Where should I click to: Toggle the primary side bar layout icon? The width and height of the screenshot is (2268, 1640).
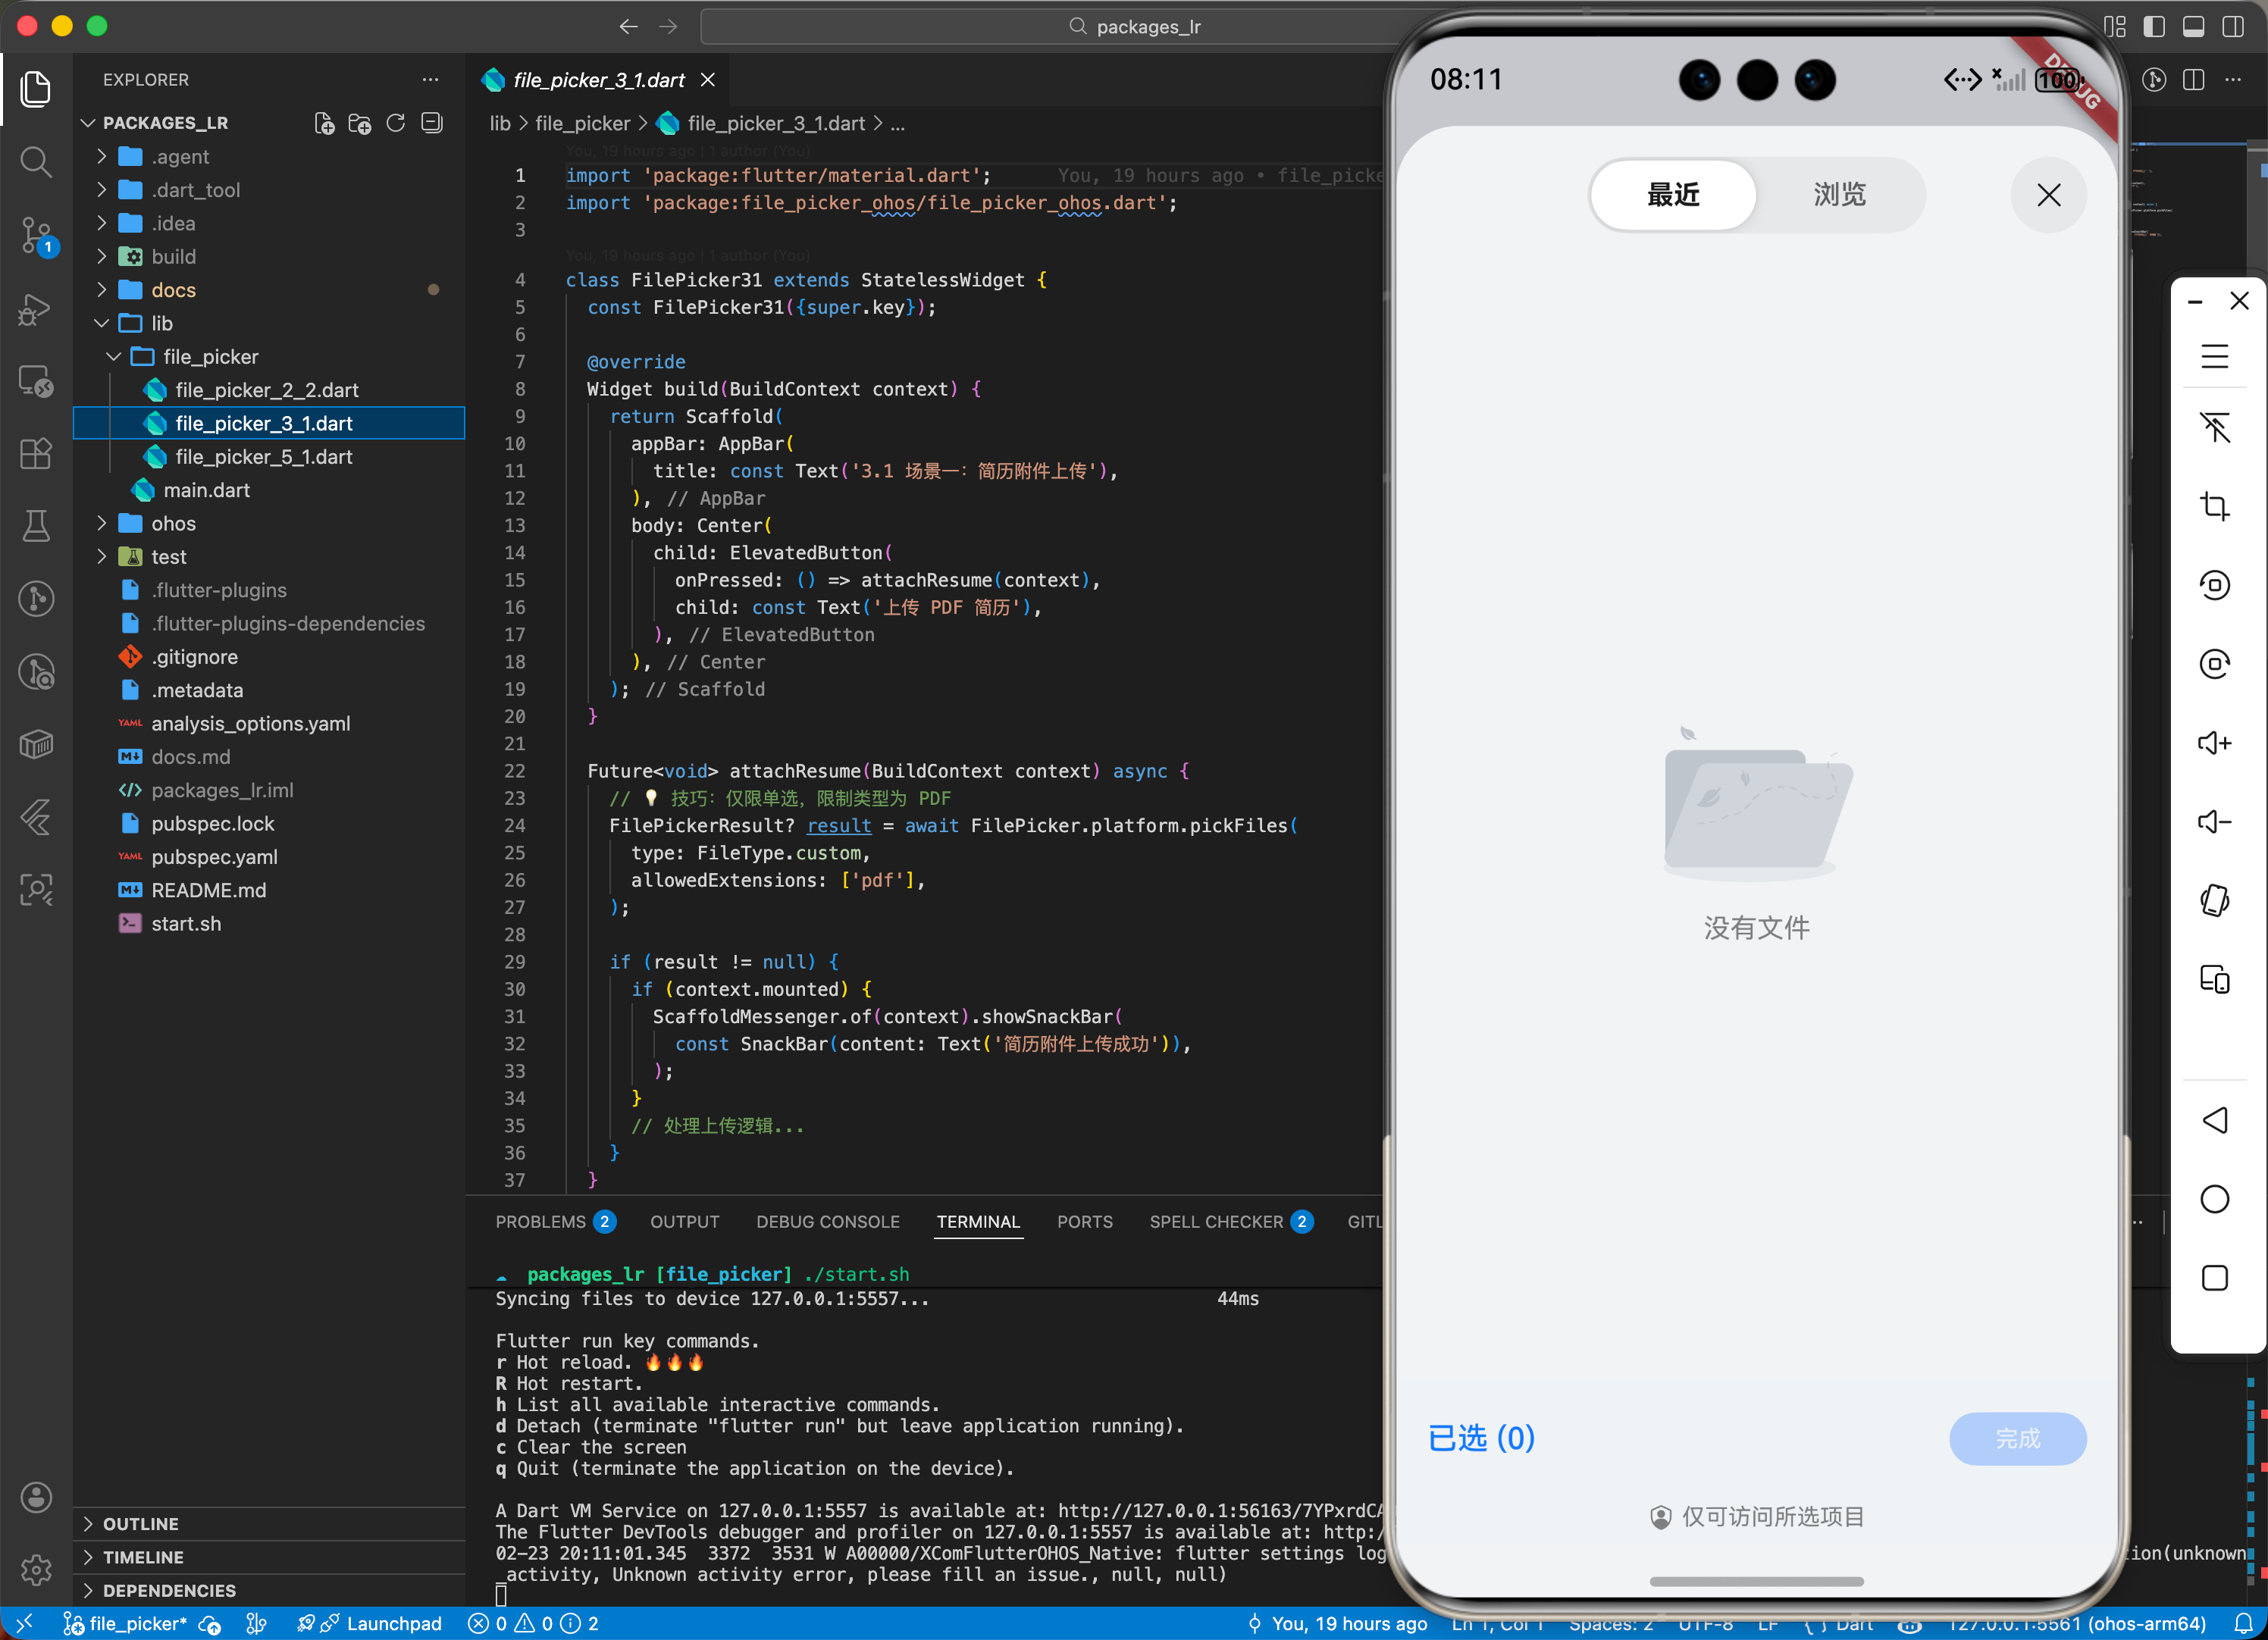(2154, 27)
